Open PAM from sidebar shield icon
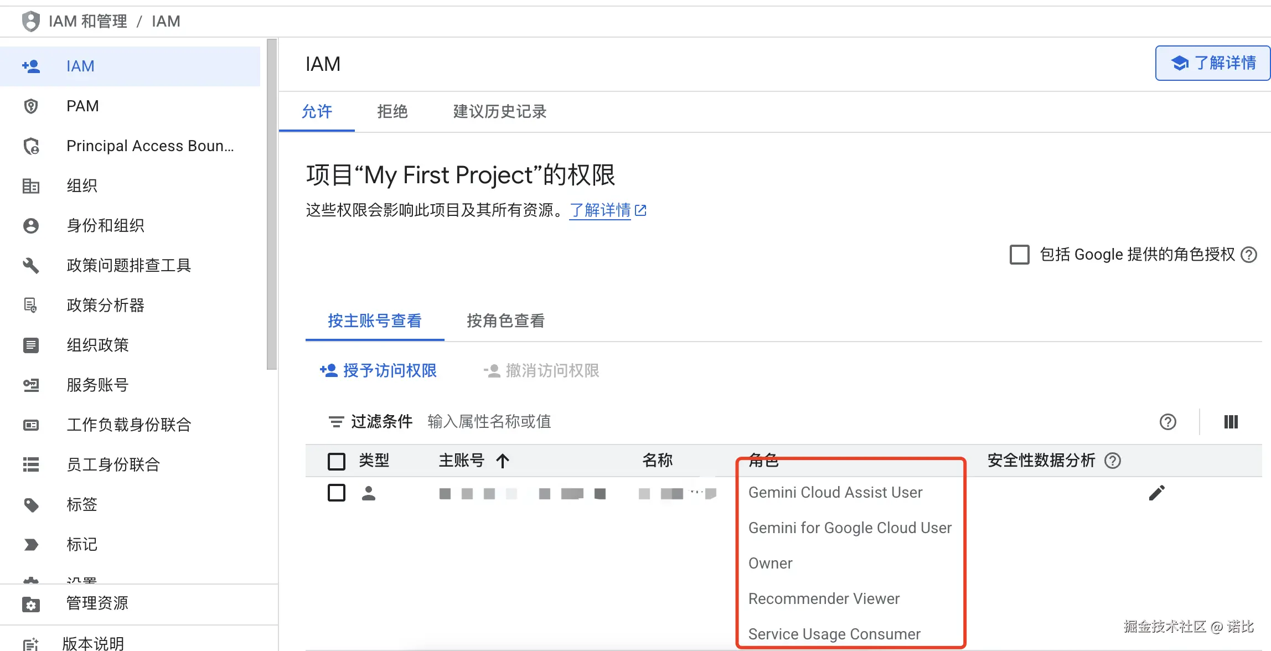The height and width of the screenshot is (651, 1271). (32, 106)
